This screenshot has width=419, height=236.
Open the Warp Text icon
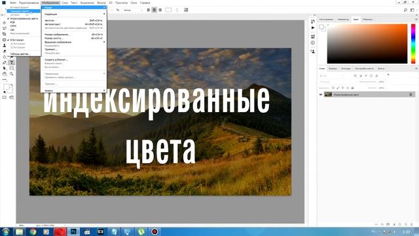point(177,10)
